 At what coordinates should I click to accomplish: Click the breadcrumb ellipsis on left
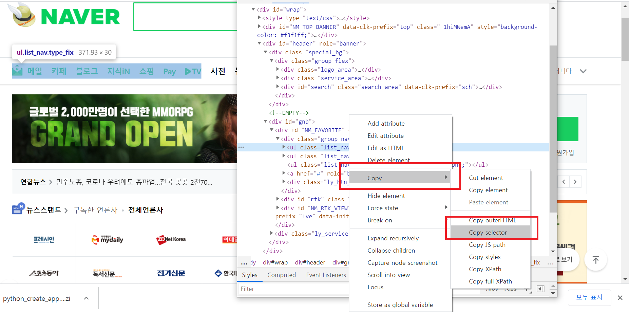pos(244,262)
